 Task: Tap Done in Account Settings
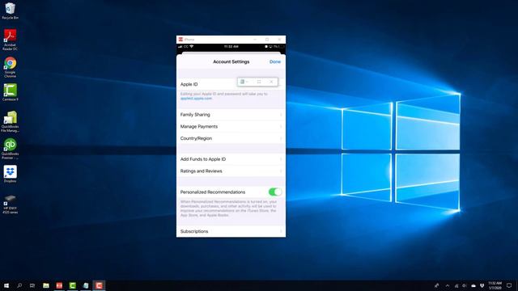[275, 61]
